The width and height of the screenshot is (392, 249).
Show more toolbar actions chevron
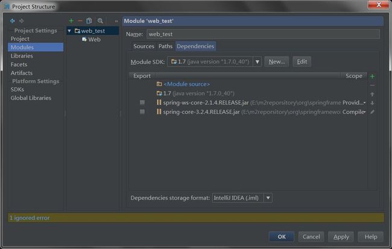point(116,22)
